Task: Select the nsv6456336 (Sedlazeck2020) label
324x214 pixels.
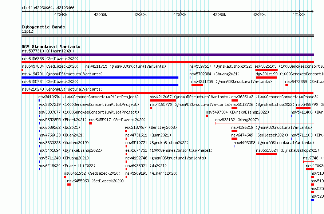Action: pos(50,59)
